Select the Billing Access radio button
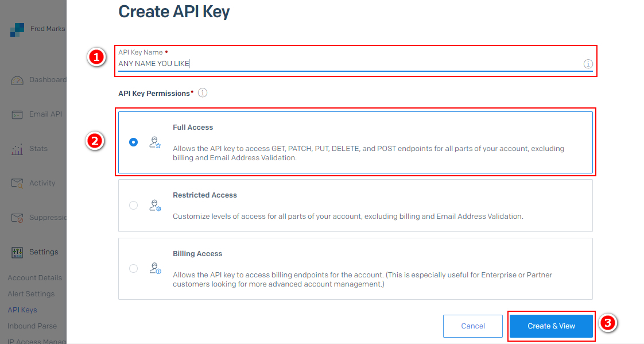644x344 pixels. pyautogui.click(x=134, y=268)
